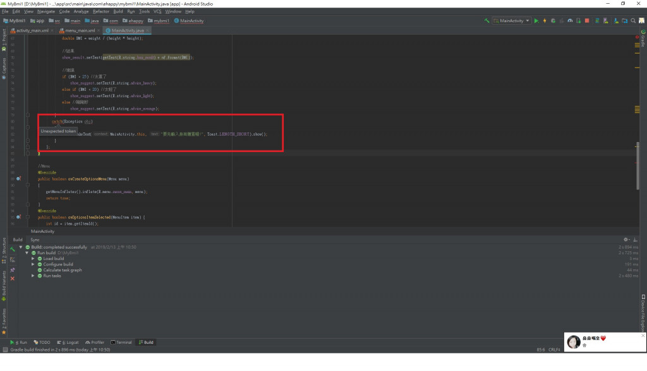Open the File menu
Viewport: 647px width, 371px height.
click(5, 11)
